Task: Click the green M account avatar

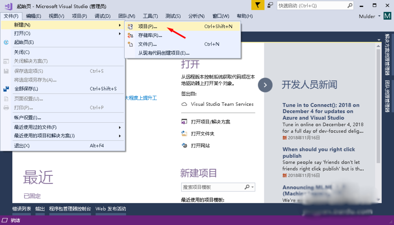Action: pyautogui.click(x=387, y=16)
